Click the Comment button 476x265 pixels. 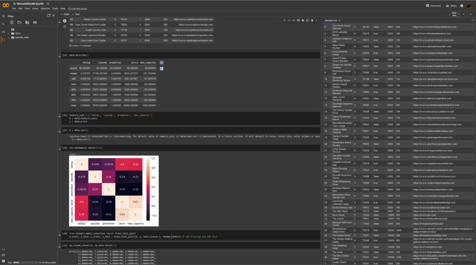point(433,6)
